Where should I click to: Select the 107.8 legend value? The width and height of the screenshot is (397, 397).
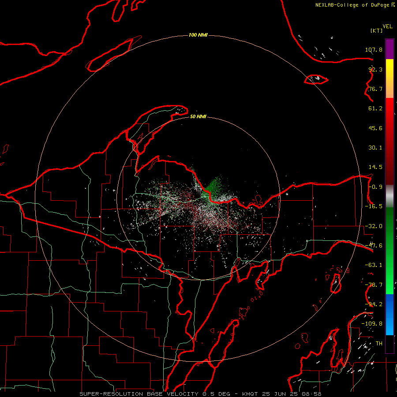pyautogui.click(x=374, y=49)
